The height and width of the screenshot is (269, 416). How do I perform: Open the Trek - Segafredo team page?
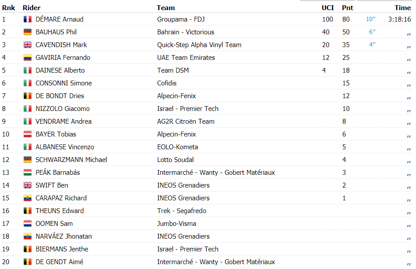click(x=182, y=211)
